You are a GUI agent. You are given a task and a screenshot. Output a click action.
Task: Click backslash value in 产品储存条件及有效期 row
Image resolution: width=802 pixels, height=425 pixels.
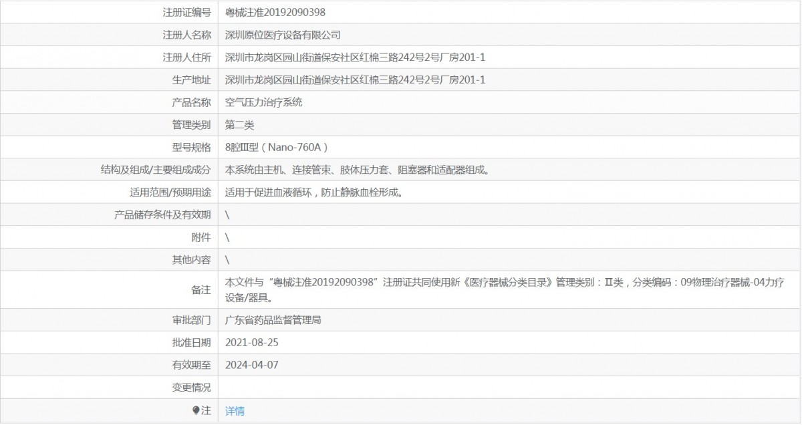pyautogui.click(x=228, y=215)
